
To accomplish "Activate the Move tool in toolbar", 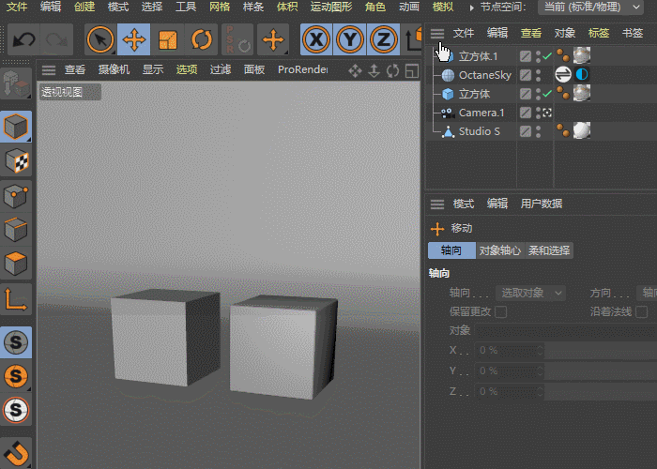I will click(x=133, y=39).
